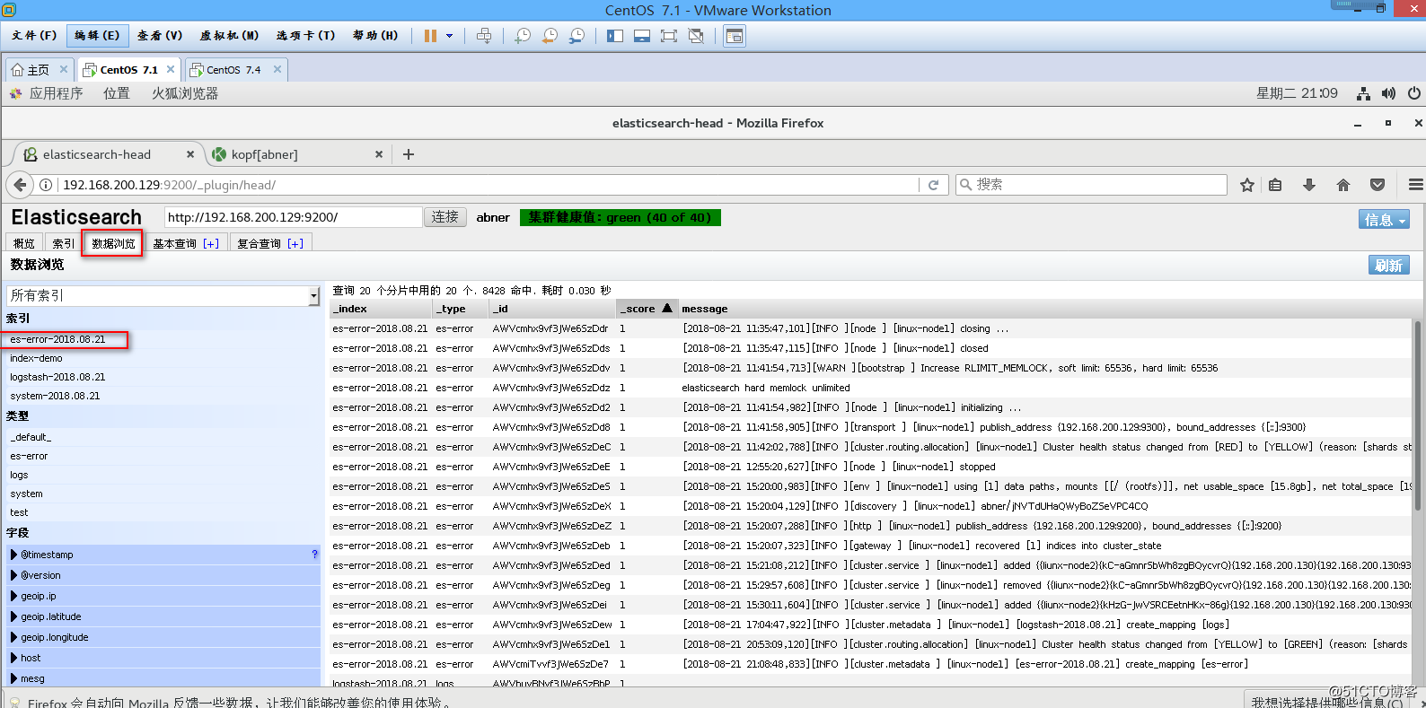Click the 连接 connect button
1426x708 pixels.
(x=445, y=217)
